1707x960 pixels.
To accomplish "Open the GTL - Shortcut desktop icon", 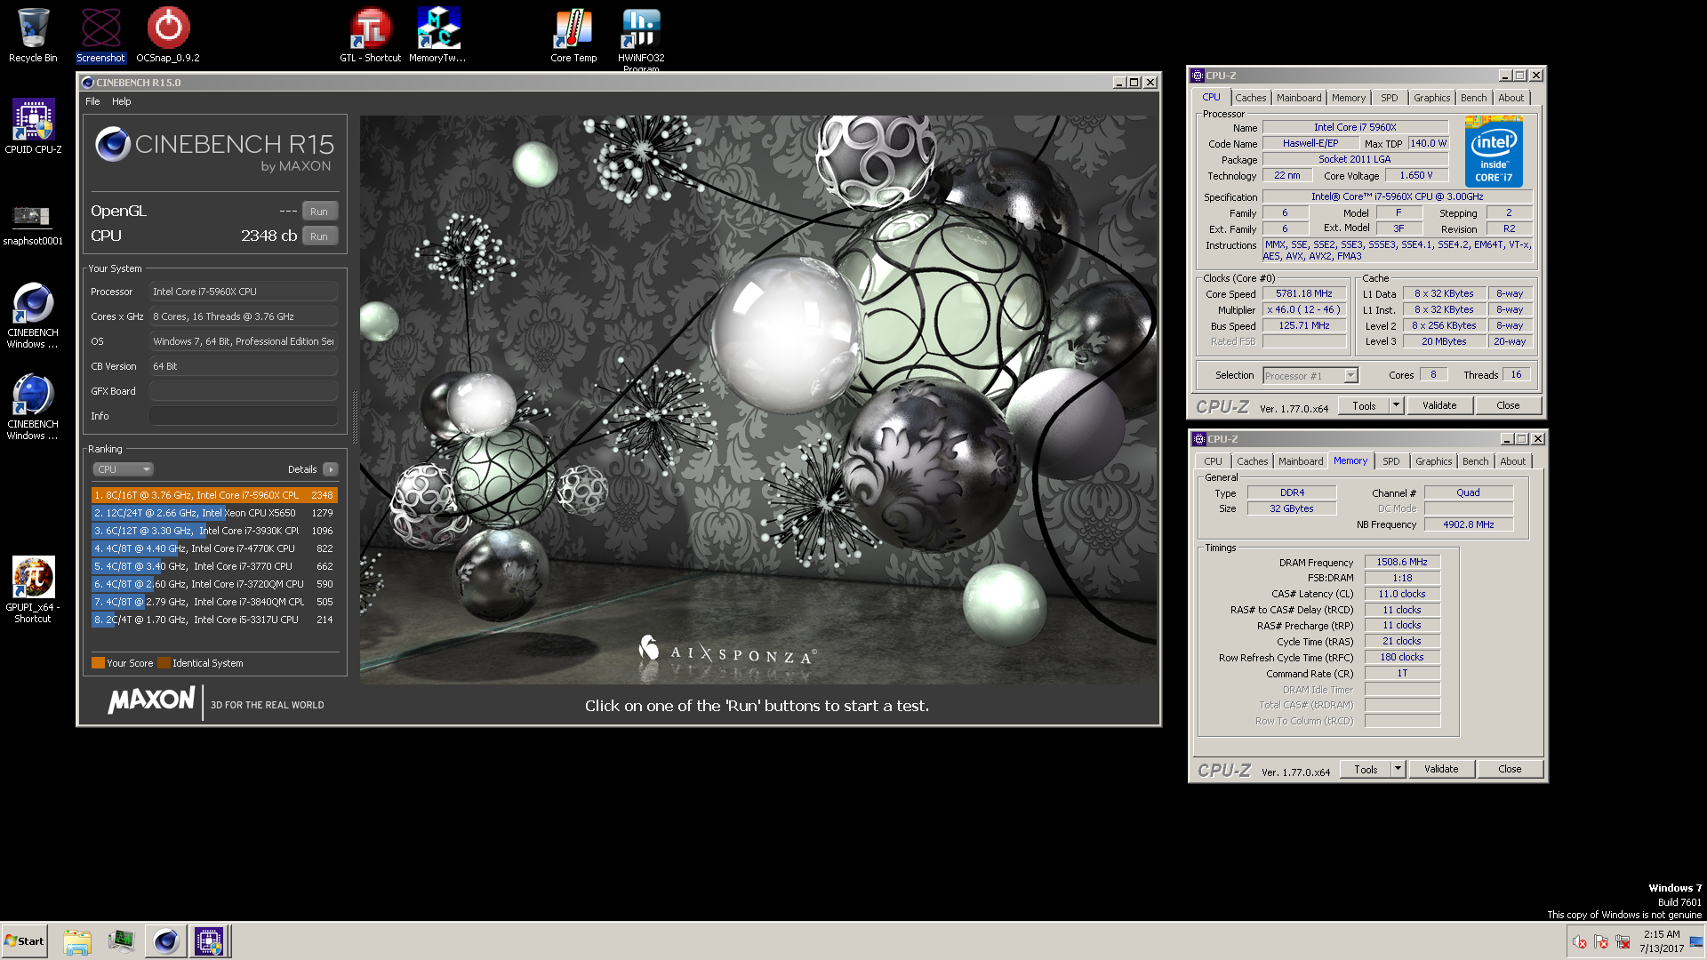I will click(370, 36).
